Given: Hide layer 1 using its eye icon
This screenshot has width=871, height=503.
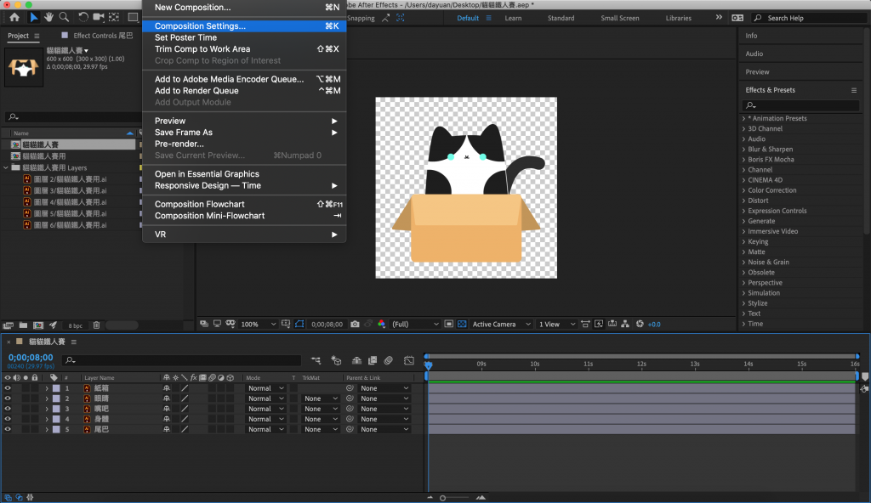Looking at the screenshot, I should (8, 388).
